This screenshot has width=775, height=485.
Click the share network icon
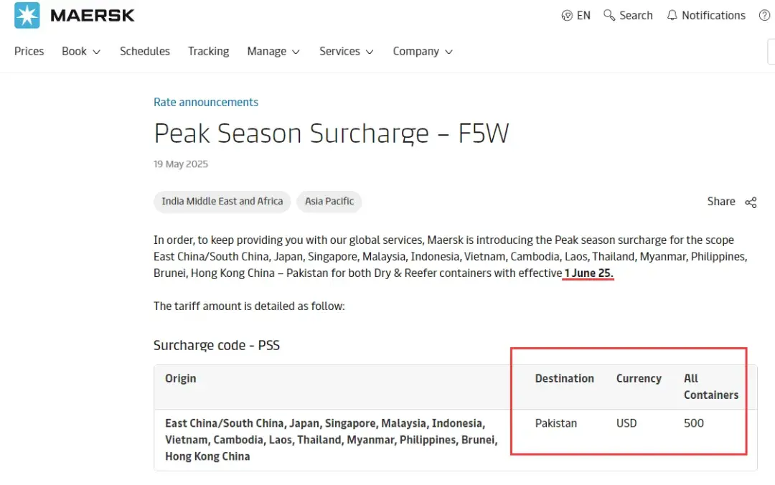pyautogui.click(x=751, y=202)
